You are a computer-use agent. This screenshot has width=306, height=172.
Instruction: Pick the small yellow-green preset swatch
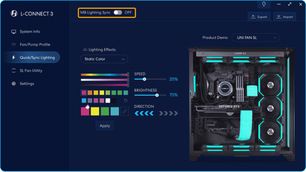click(108, 93)
